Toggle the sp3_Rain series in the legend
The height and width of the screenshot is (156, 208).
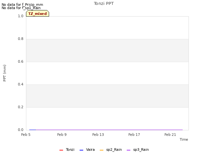click(138, 149)
